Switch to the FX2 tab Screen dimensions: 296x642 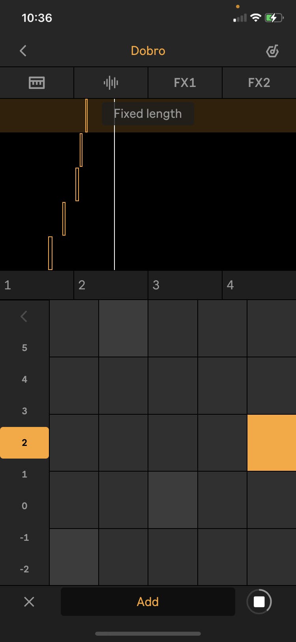pyautogui.click(x=259, y=83)
